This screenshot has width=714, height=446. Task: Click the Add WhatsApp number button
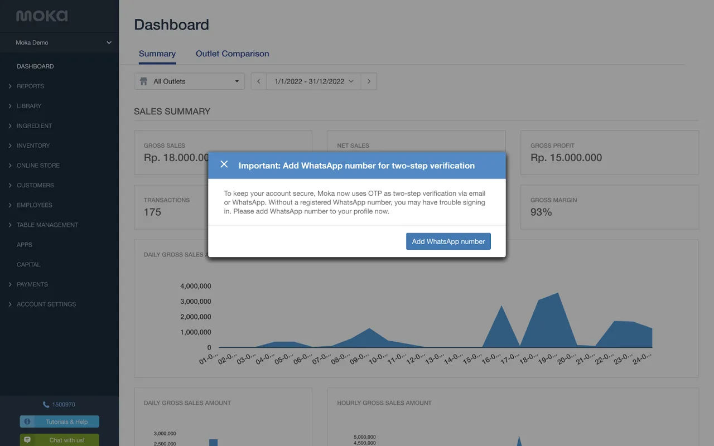click(x=448, y=241)
